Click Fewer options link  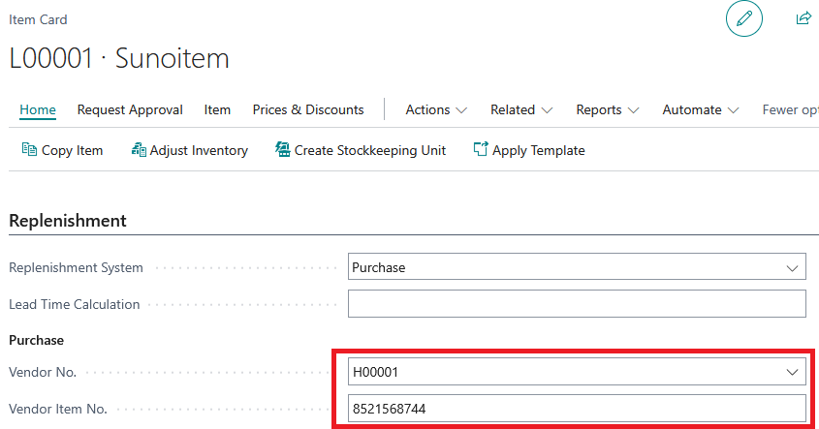pyautogui.click(x=790, y=110)
